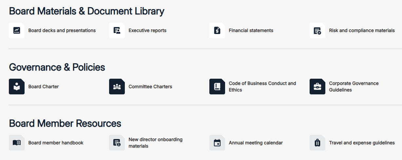Open the Board decks and presentations link

[x=62, y=30]
